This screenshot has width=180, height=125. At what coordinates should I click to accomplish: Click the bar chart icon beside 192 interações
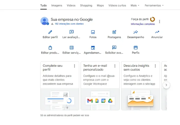pyautogui.click(x=52, y=24)
